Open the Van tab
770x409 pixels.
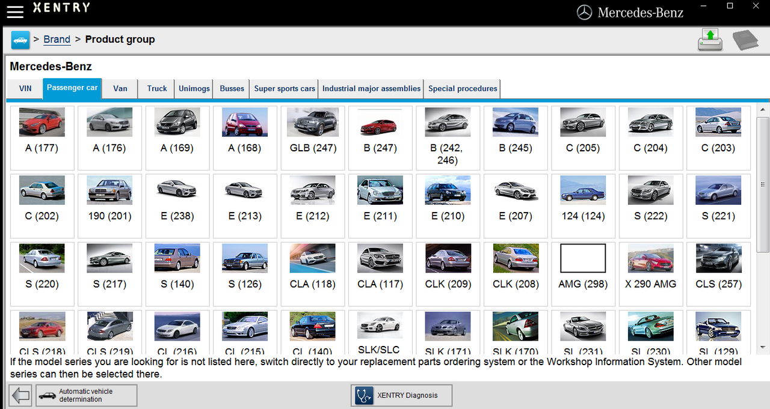tap(120, 89)
